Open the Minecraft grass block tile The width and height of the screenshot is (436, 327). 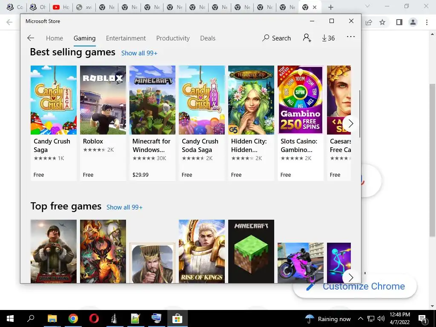click(x=251, y=251)
